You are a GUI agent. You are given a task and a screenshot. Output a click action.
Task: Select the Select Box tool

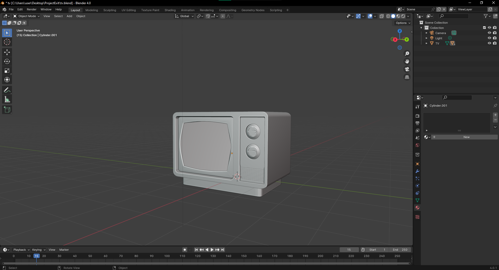tap(7, 33)
